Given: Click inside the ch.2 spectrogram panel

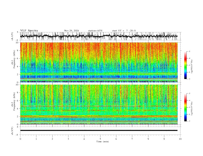Looking at the screenshot, I should (x=99, y=105).
